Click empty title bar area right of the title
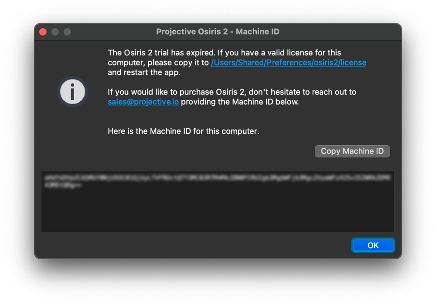Screen dimensions: 436x304 tap(340, 32)
